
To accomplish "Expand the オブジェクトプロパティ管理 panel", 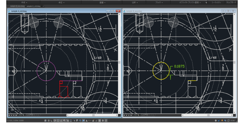I will pyautogui.click(x=190, y=2).
